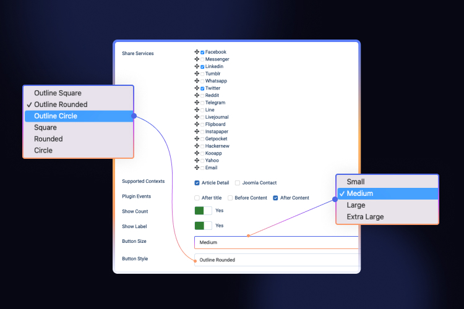Pick Large in the size list

click(x=388, y=205)
